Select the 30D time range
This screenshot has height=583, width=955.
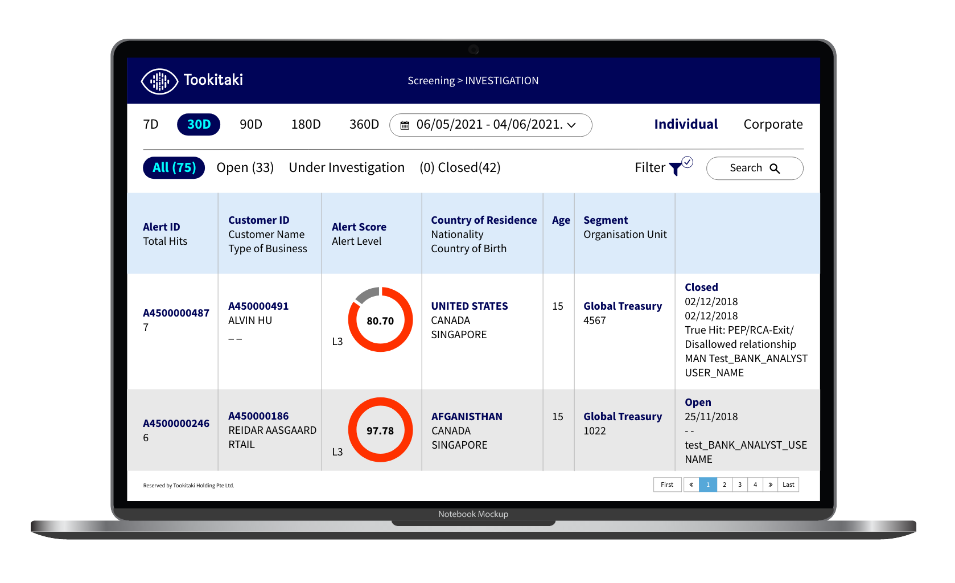199,124
